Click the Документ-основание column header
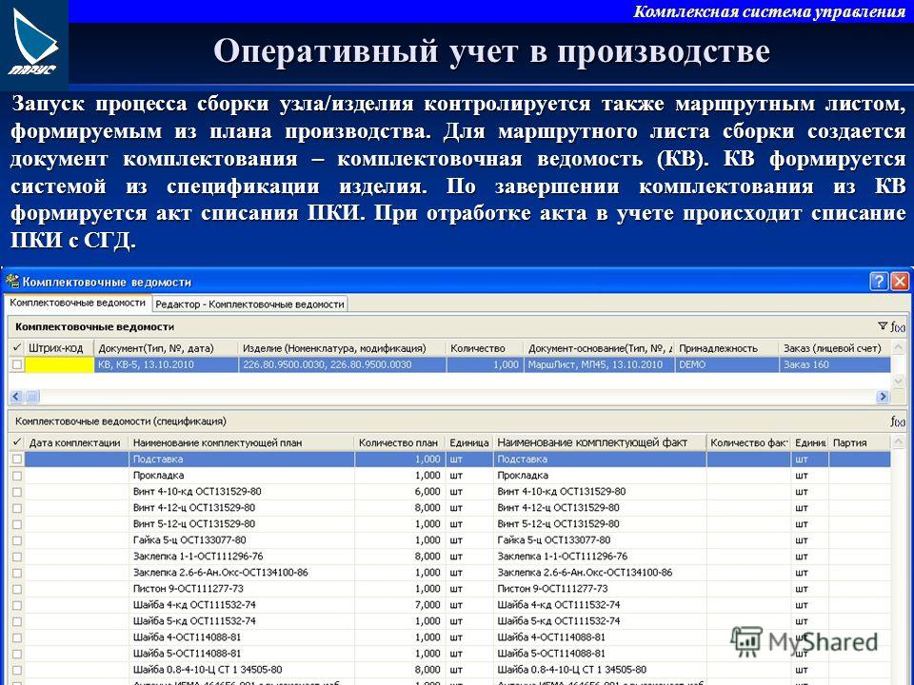This screenshot has height=685, width=914. coord(599,348)
